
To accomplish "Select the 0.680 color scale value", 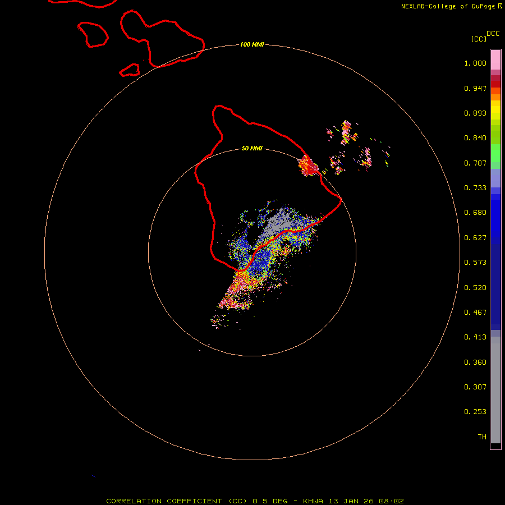I will 475,213.
